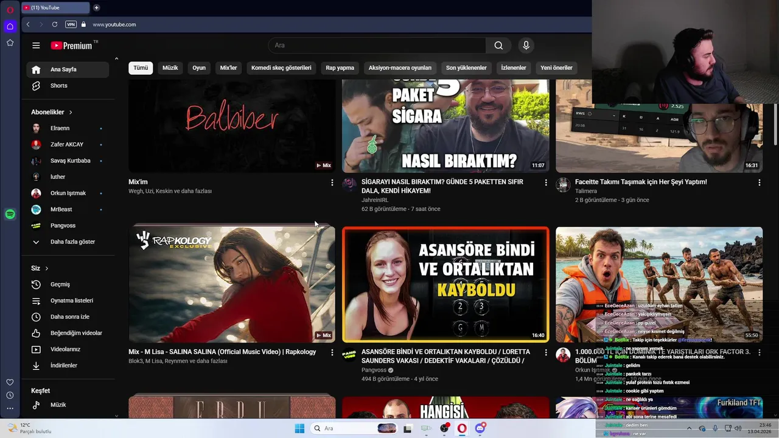
Task: Open İndirilenler downloads
Action: [68, 366]
